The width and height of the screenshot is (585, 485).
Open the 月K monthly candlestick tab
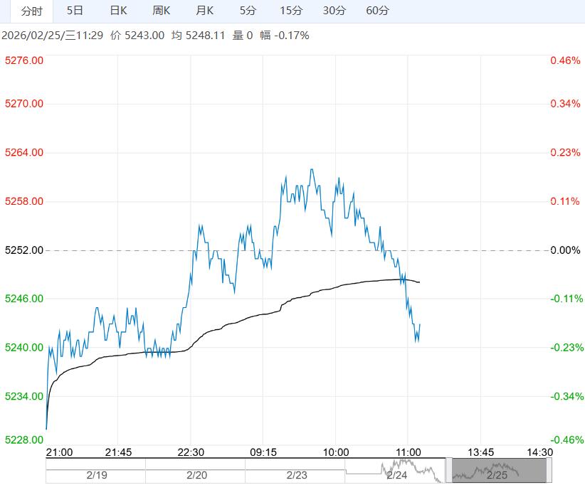pyautogui.click(x=205, y=11)
